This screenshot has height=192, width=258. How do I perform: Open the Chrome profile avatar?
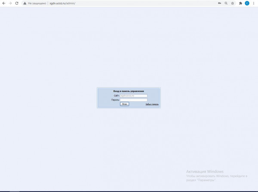pyautogui.click(x=247, y=3)
